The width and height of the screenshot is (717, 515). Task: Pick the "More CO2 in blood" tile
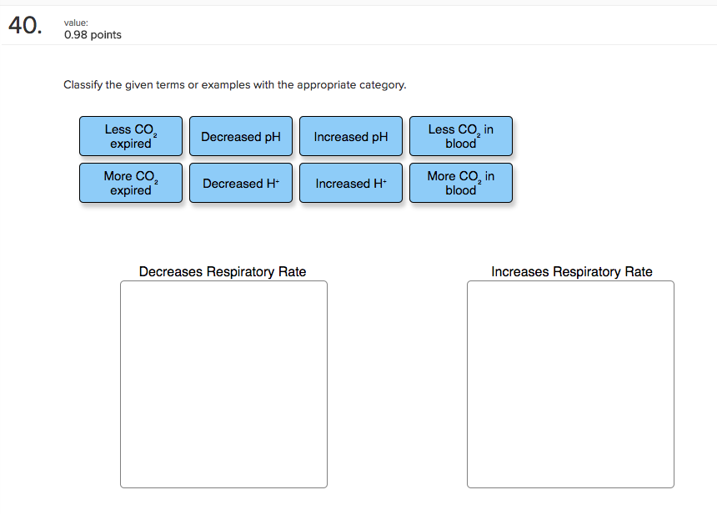click(461, 183)
